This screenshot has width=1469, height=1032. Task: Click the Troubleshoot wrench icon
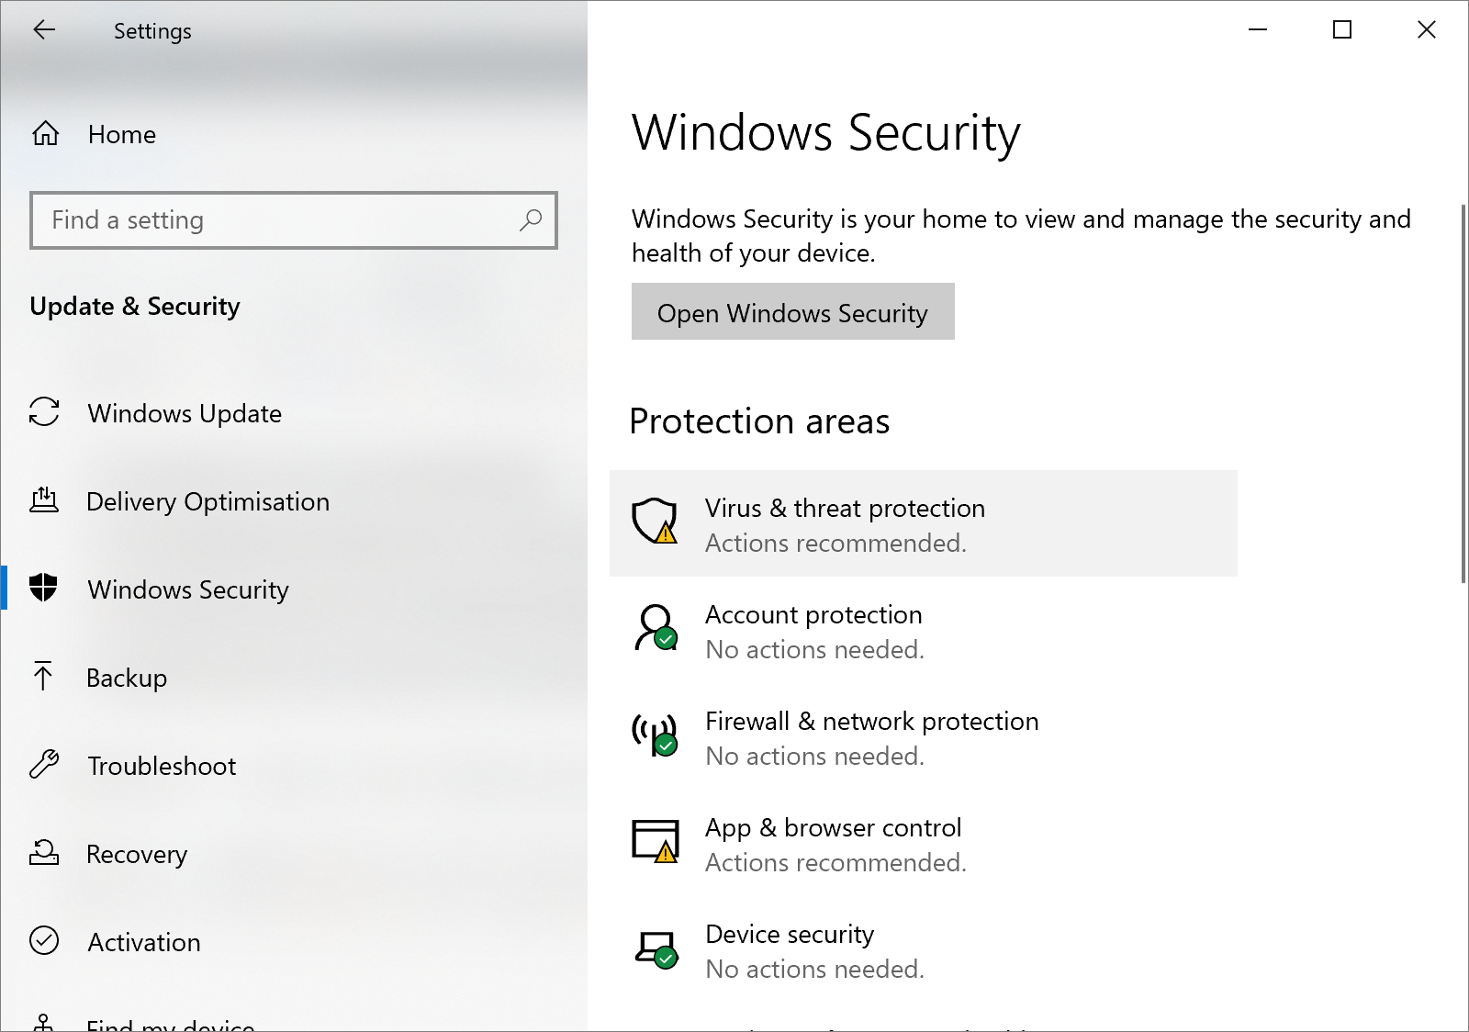pyautogui.click(x=44, y=764)
